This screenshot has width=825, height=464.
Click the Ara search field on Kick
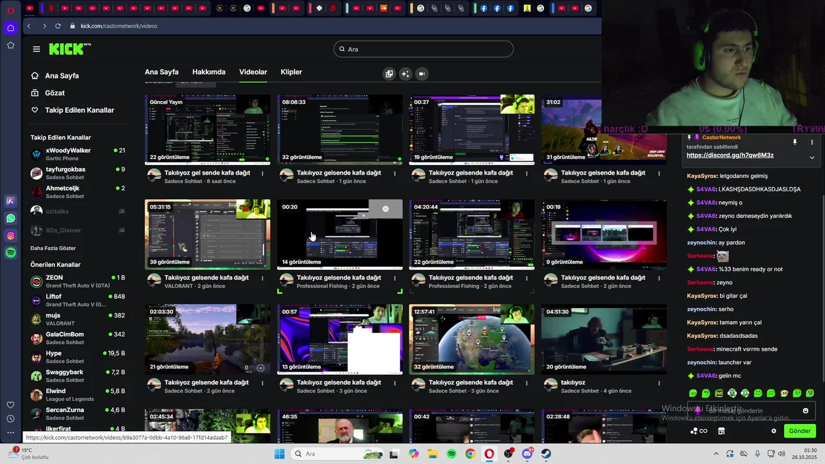423,49
